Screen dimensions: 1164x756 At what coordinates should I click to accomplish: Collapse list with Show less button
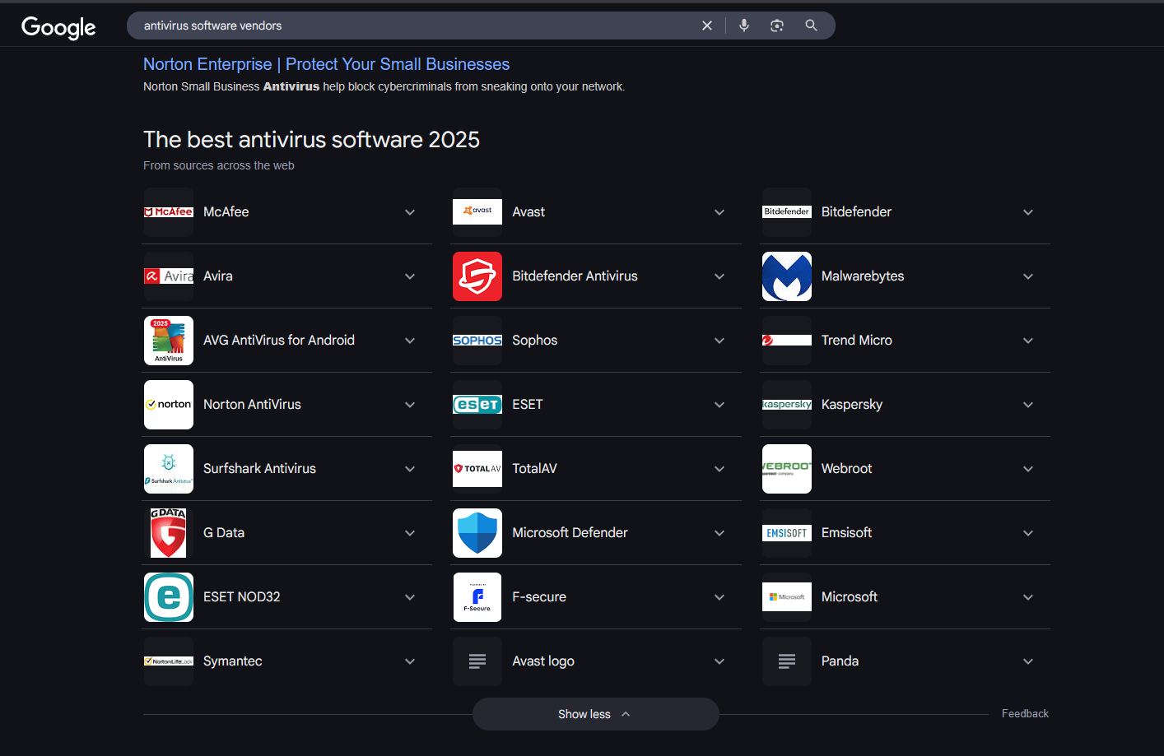click(x=595, y=714)
